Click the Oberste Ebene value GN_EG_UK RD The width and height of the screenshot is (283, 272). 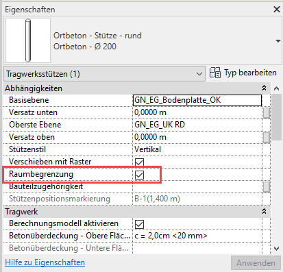(x=160, y=125)
